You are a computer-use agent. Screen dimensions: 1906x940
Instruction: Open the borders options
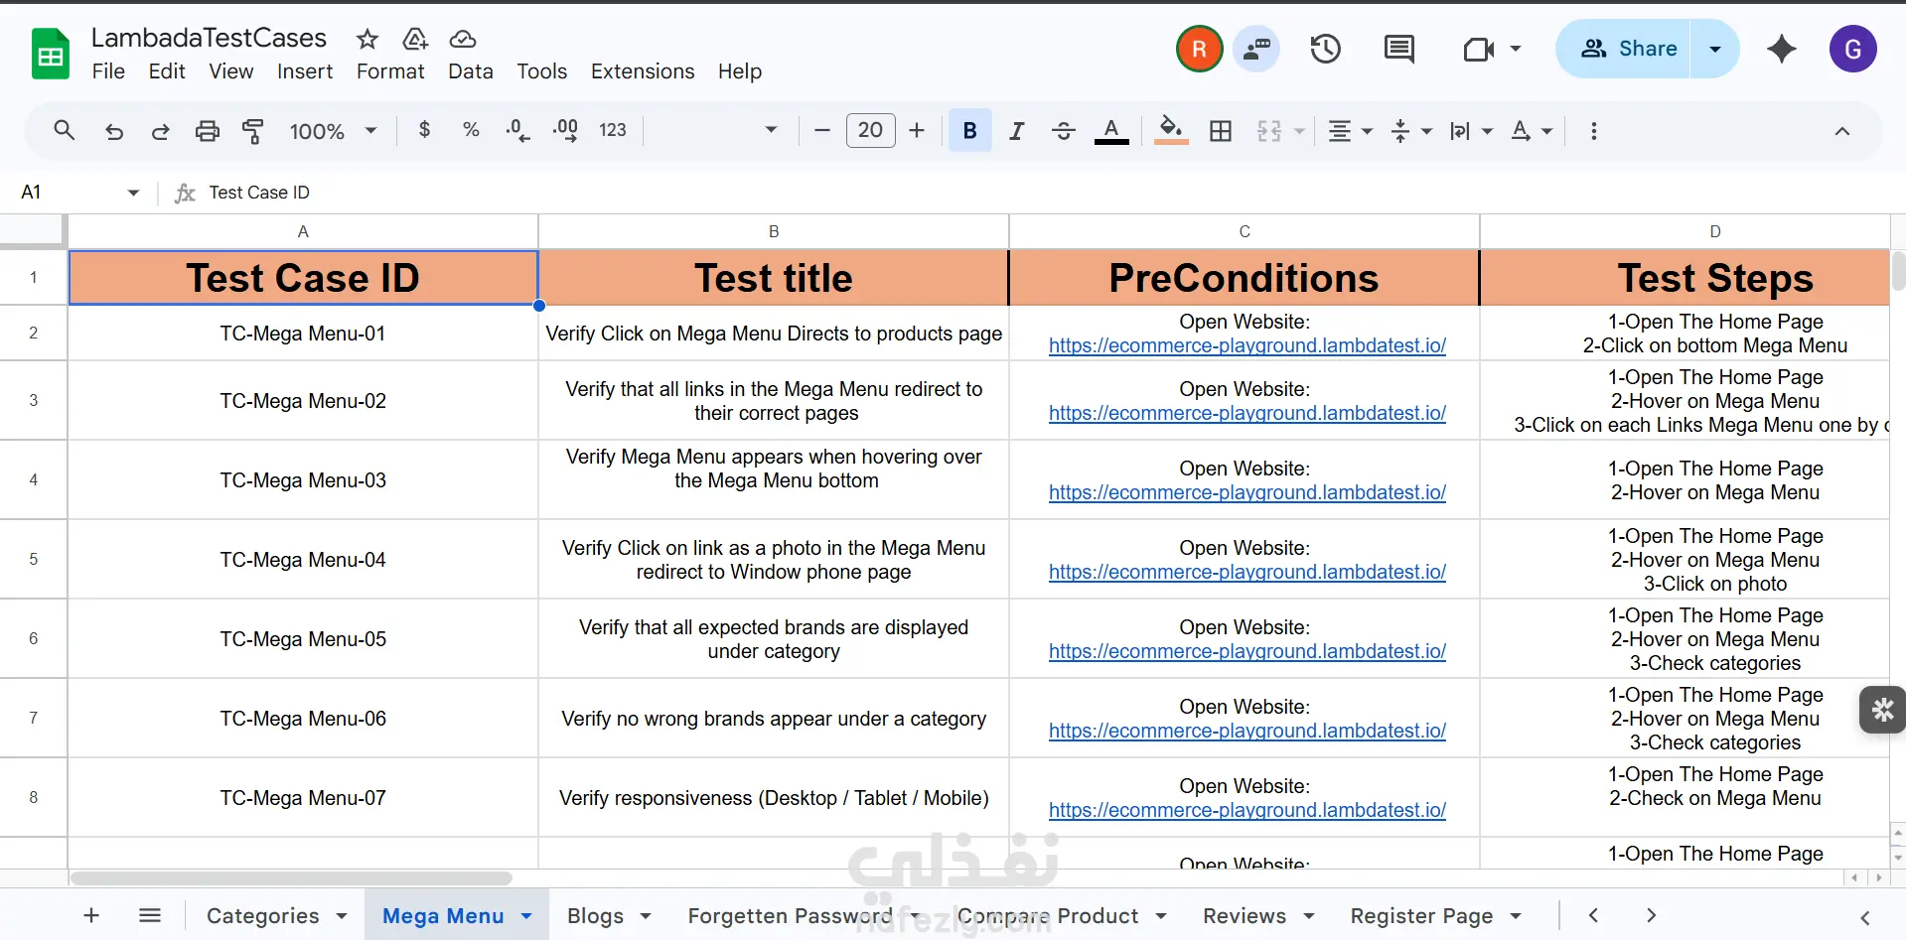coord(1221,130)
